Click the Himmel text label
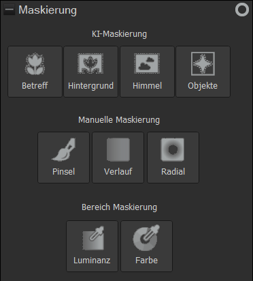253x281 pixels. 147,86
